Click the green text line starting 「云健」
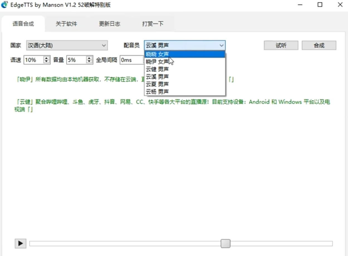 [172, 106]
